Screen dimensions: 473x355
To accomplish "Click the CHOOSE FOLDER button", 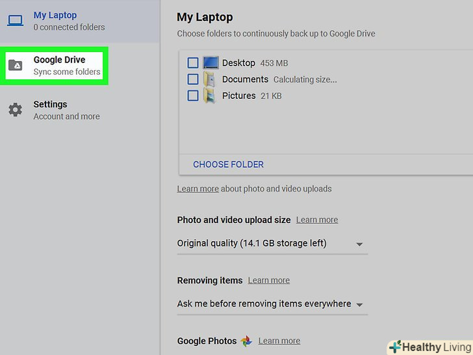I will tap(228, 164).
